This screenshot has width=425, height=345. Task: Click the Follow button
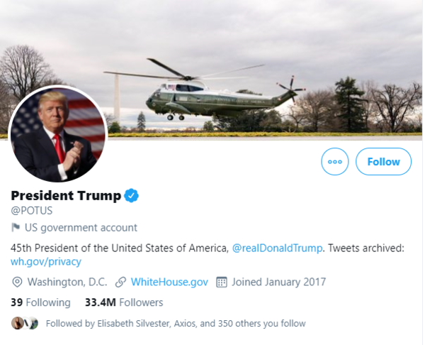(383, 162)
